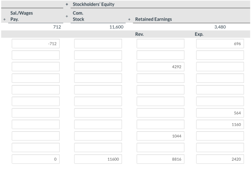Click the empty Exp. field in the 1044 row
Screen dimensions: 251x171
220,136
